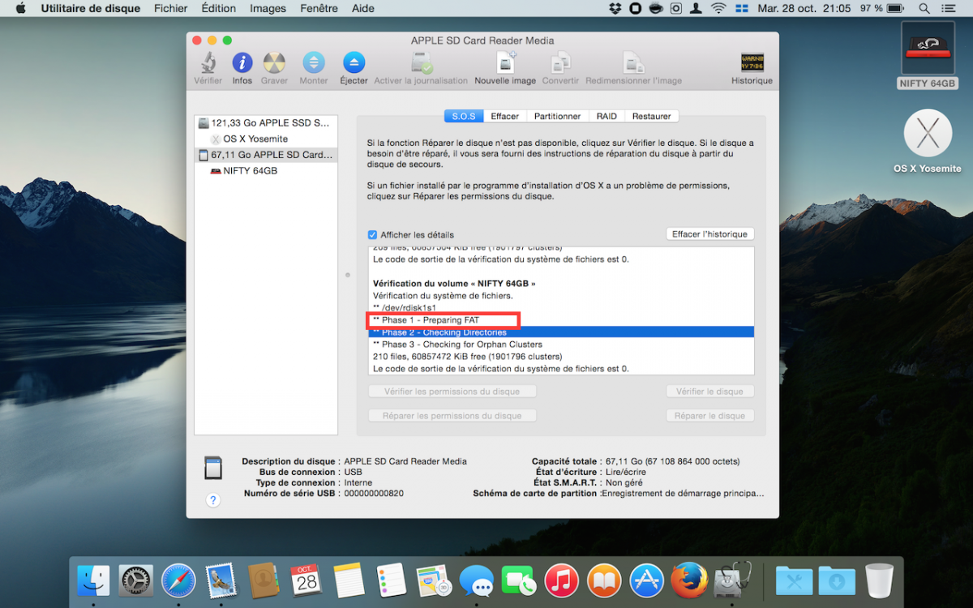Click Redimensionner l'image toolbar icon

tap(633, 63)
